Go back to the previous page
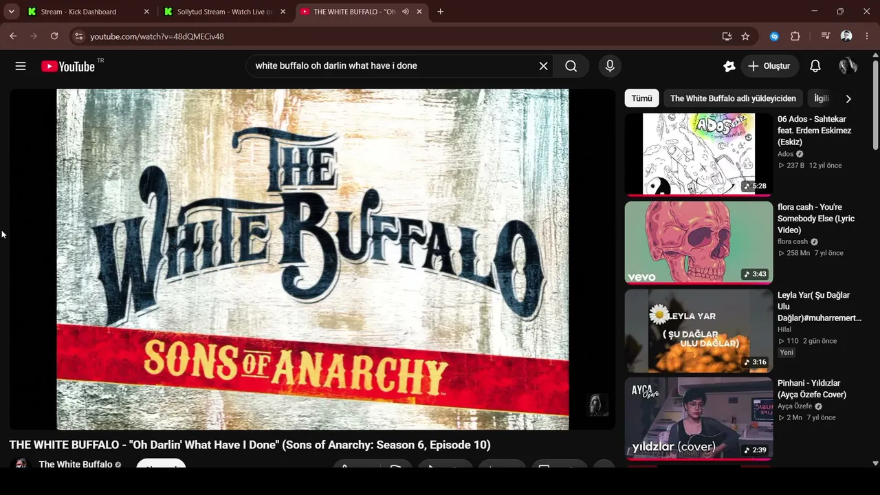 tap(13, 36)
